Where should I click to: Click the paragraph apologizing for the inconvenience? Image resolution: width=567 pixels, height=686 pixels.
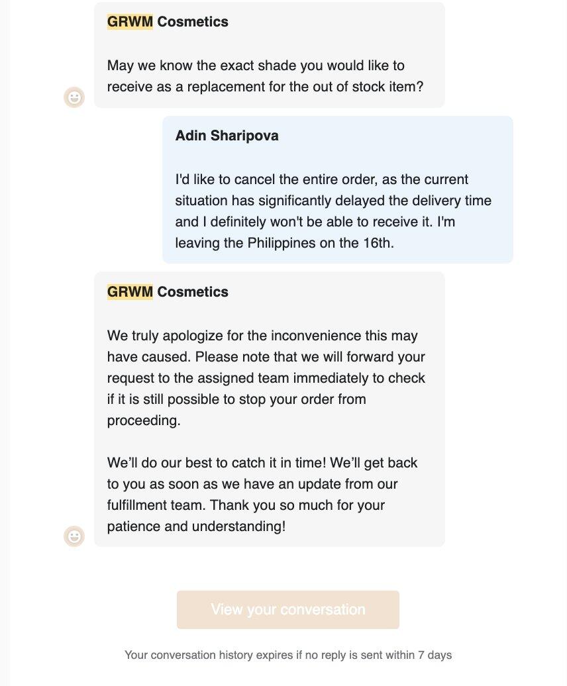266,377
